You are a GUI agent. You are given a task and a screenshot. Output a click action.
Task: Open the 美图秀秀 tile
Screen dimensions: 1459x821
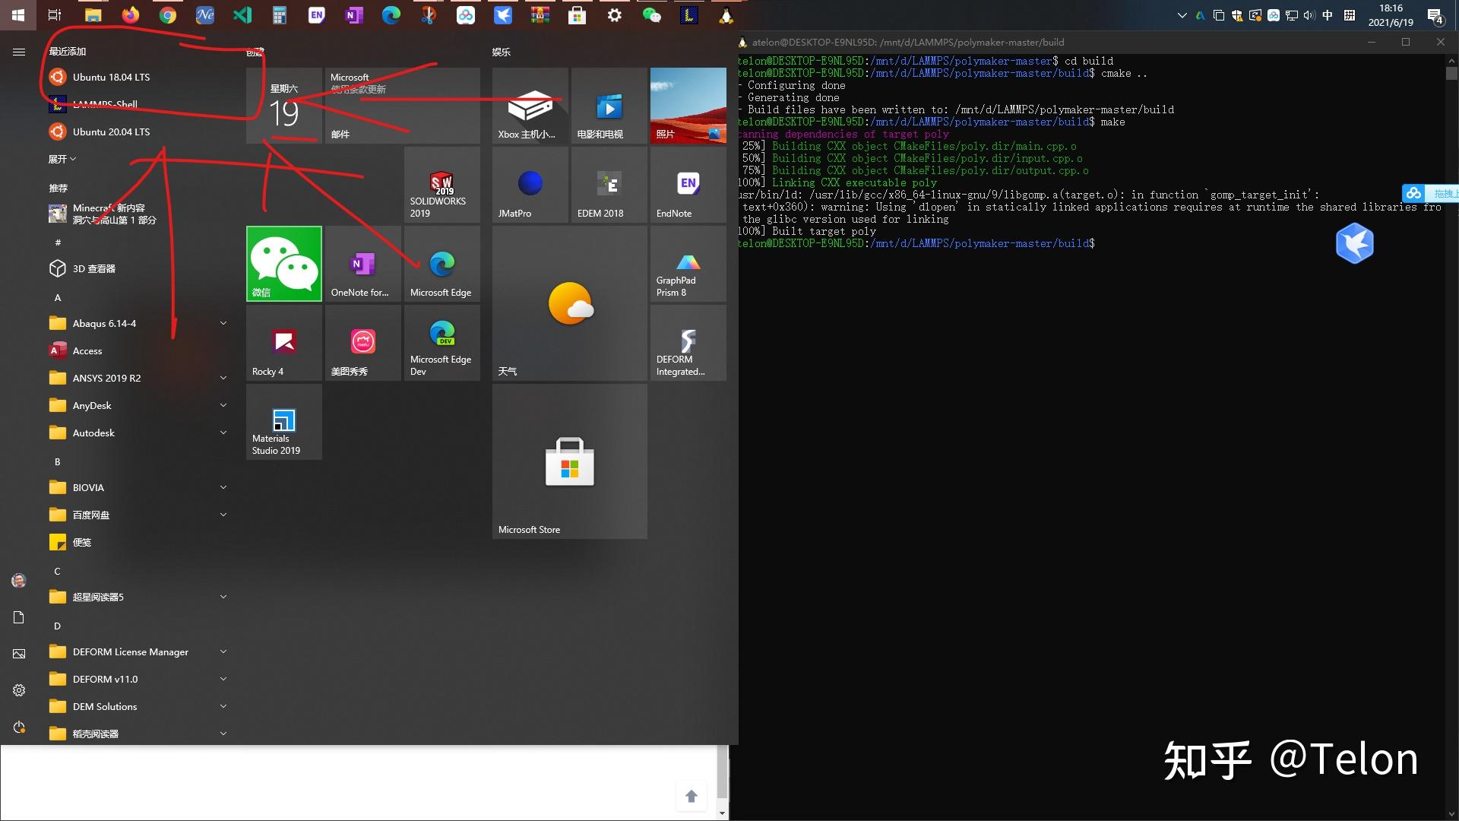click(363, 343)
